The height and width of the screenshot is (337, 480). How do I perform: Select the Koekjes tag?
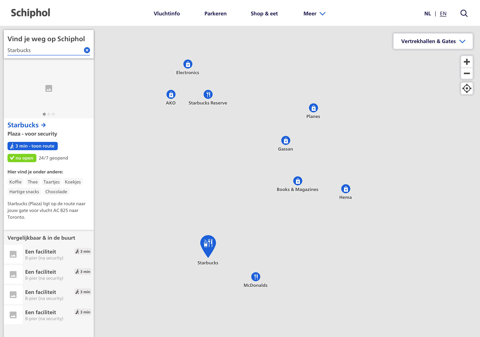pyautogui.click(x=73, y=182)
